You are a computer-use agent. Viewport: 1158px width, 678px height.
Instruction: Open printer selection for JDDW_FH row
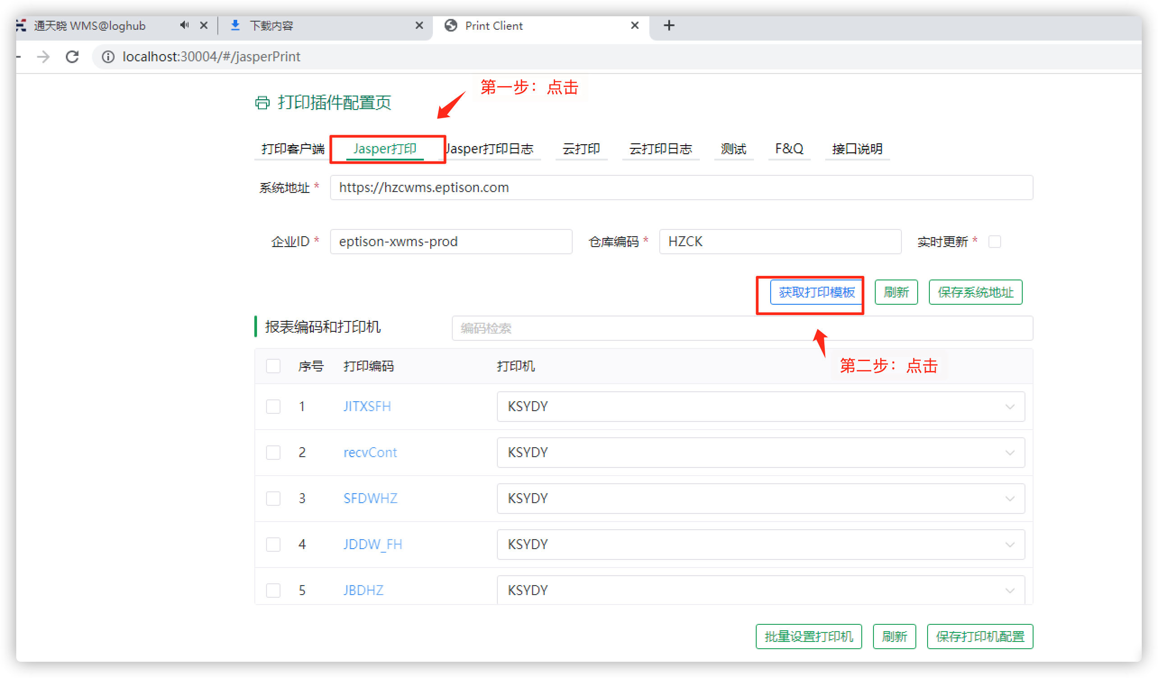761,544
